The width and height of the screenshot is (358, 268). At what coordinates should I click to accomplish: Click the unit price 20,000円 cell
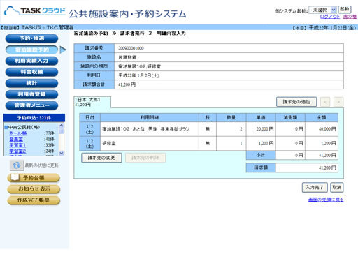click(x=261, y=129)
